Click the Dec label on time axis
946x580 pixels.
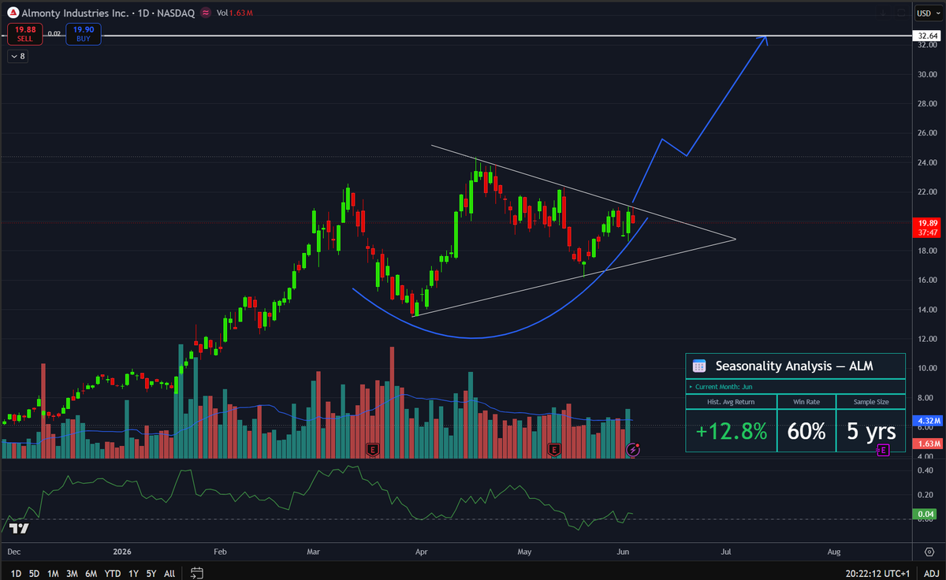click(x=14, y=551)
